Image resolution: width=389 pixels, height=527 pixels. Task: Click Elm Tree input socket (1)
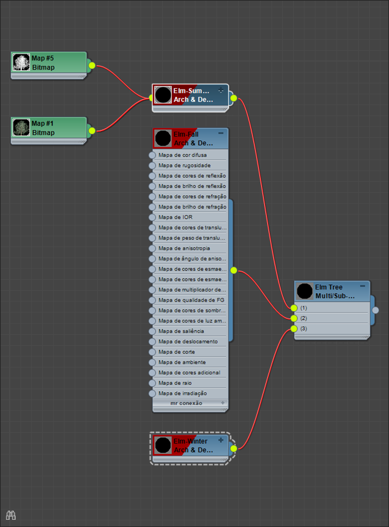click(294, 308)
